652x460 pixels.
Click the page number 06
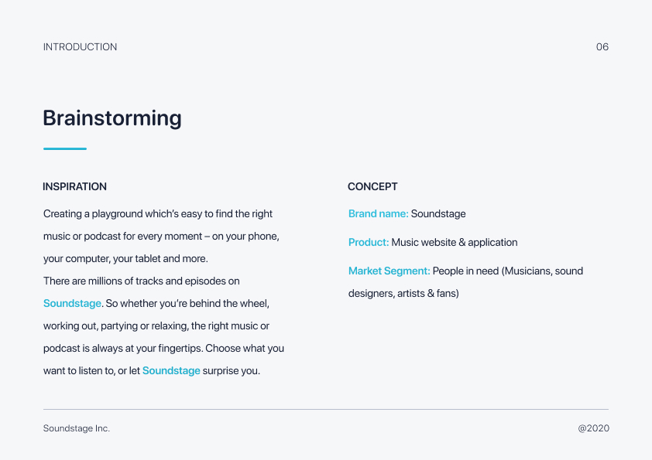(602, 47)
